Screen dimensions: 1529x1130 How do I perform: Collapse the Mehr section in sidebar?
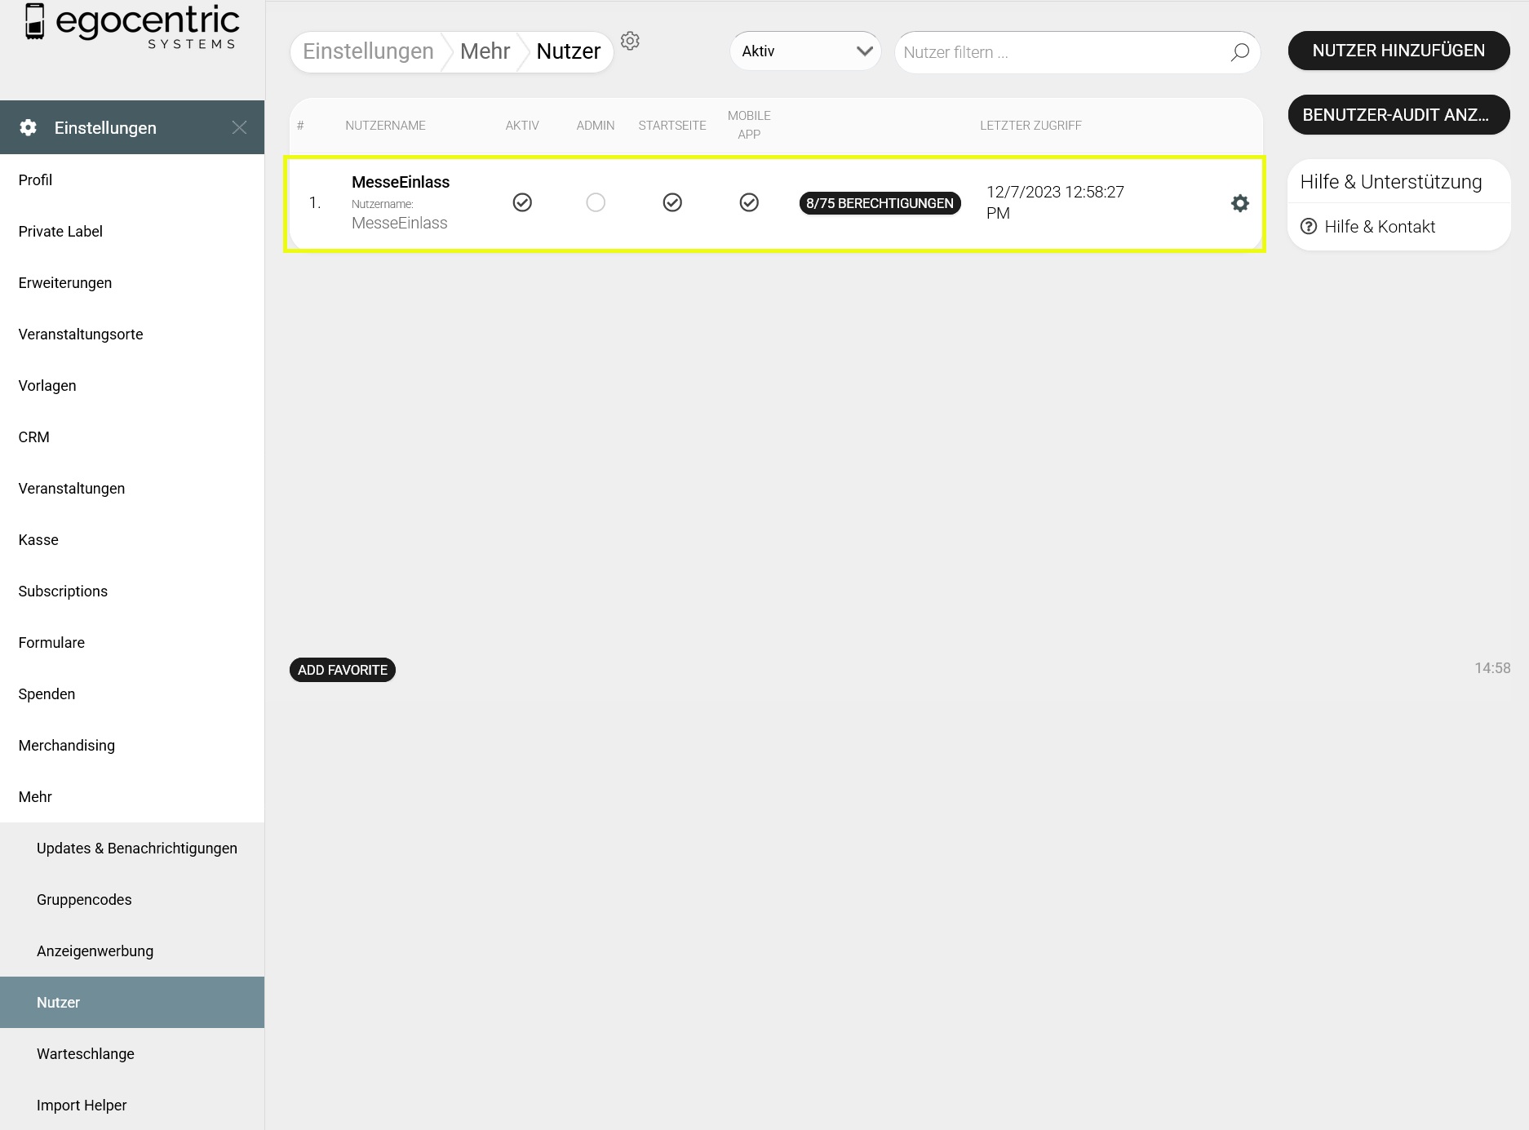pos(35,797)
